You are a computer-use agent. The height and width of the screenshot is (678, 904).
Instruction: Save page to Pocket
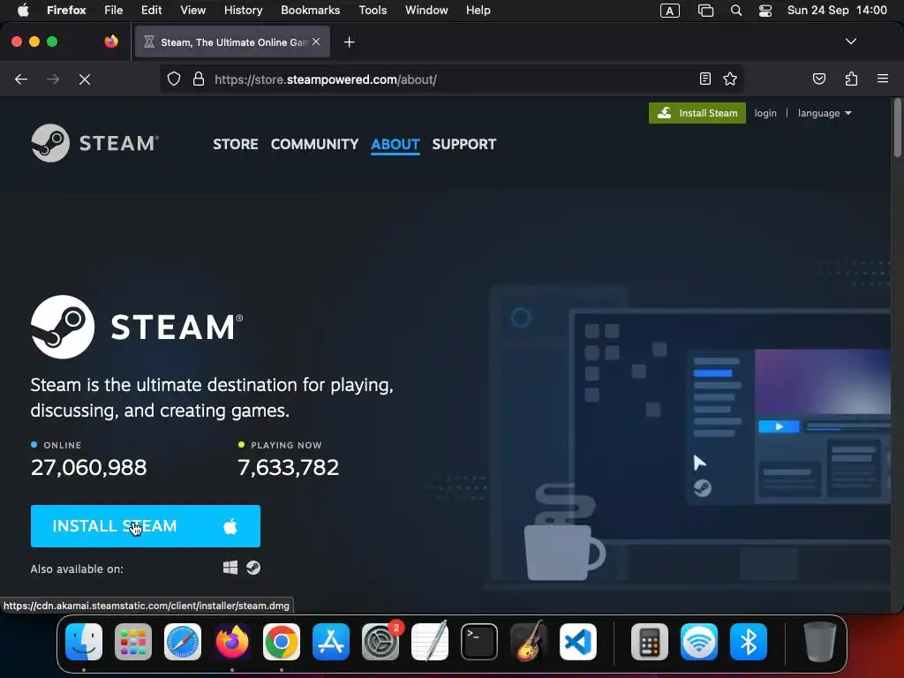[x=818, y=79]
